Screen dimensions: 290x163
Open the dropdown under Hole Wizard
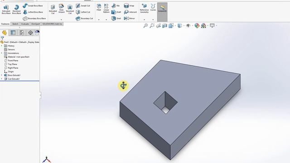62,19
